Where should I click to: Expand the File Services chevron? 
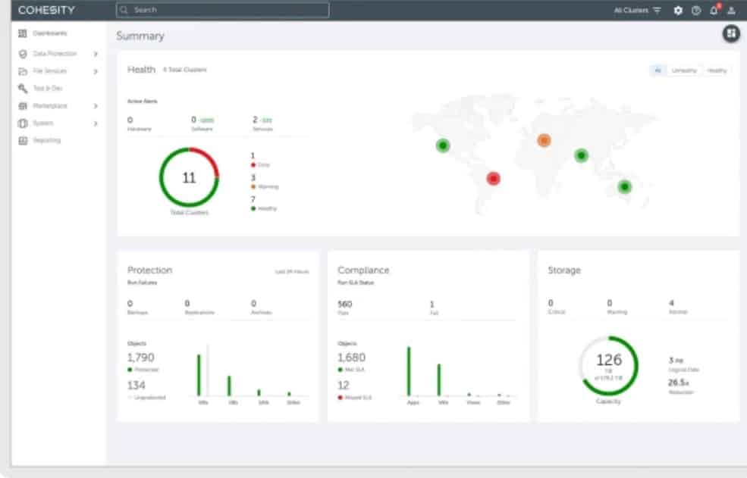pyautogui.click(x=96, y=71)
